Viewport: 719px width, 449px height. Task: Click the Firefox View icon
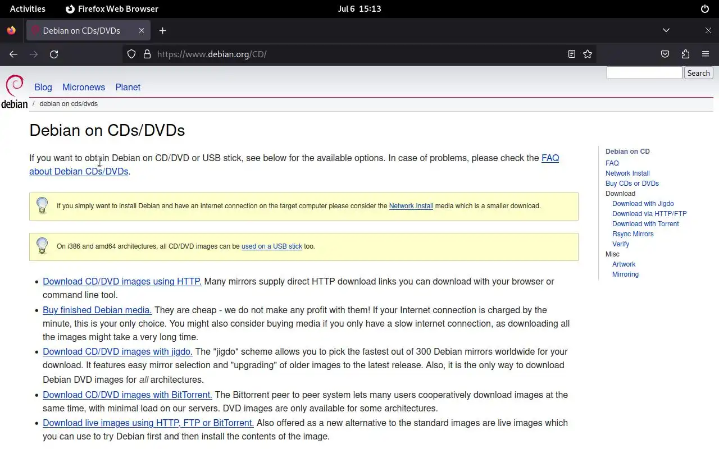[11, 30]
